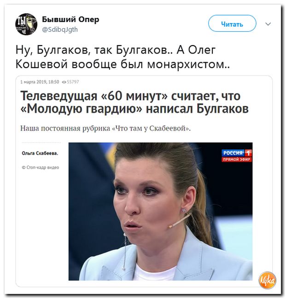
Task: Open the Бывший Опер display name
Action: [x=70, y=19]
